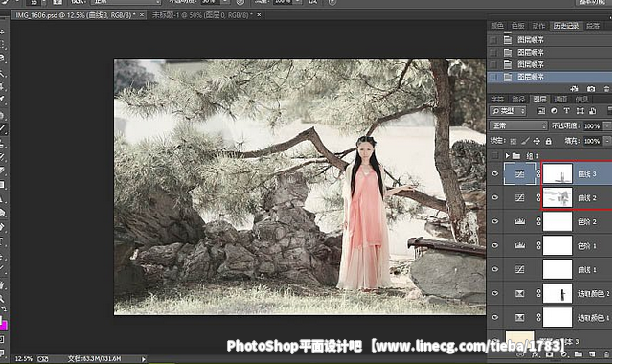The image size is (618, 364).
Task: Click zoom level 12.5% field in status bar
Action: [24, 359]
